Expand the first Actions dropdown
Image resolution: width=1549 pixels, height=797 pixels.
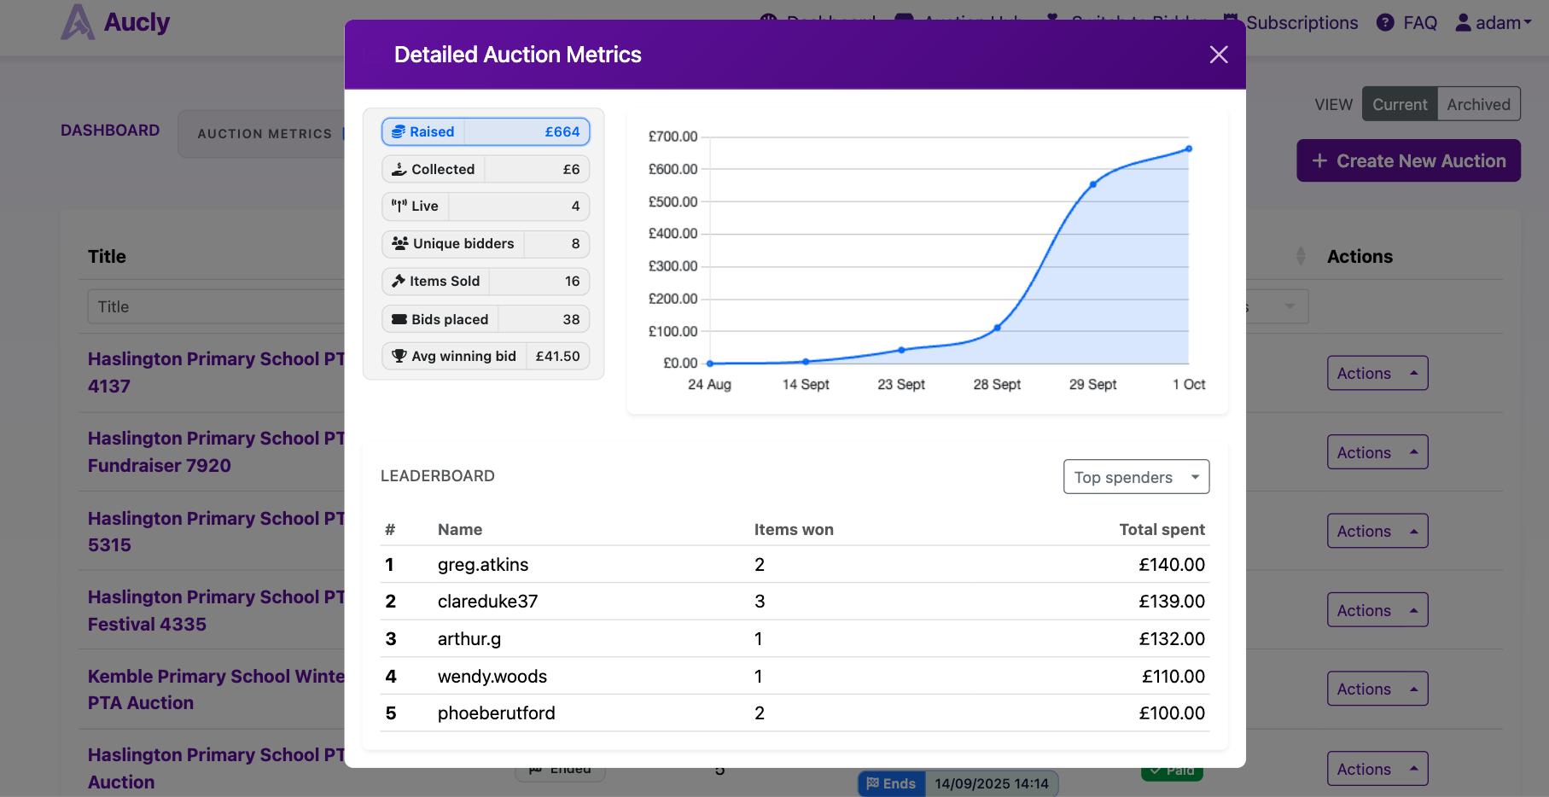[1377, 373]
